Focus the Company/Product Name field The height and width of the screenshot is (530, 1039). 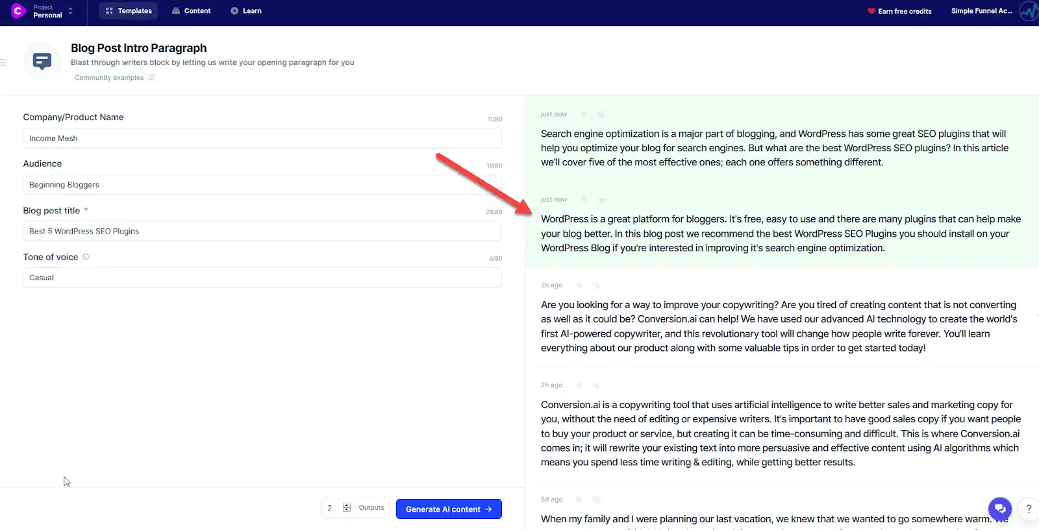pyautogui.click(x=262, y=138)
